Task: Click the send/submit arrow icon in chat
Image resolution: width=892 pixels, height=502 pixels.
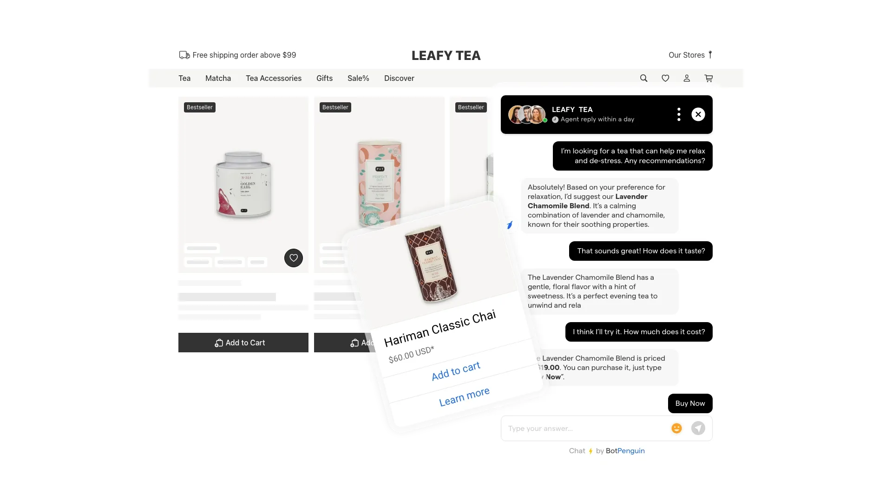Action: (x=698, y=428)
